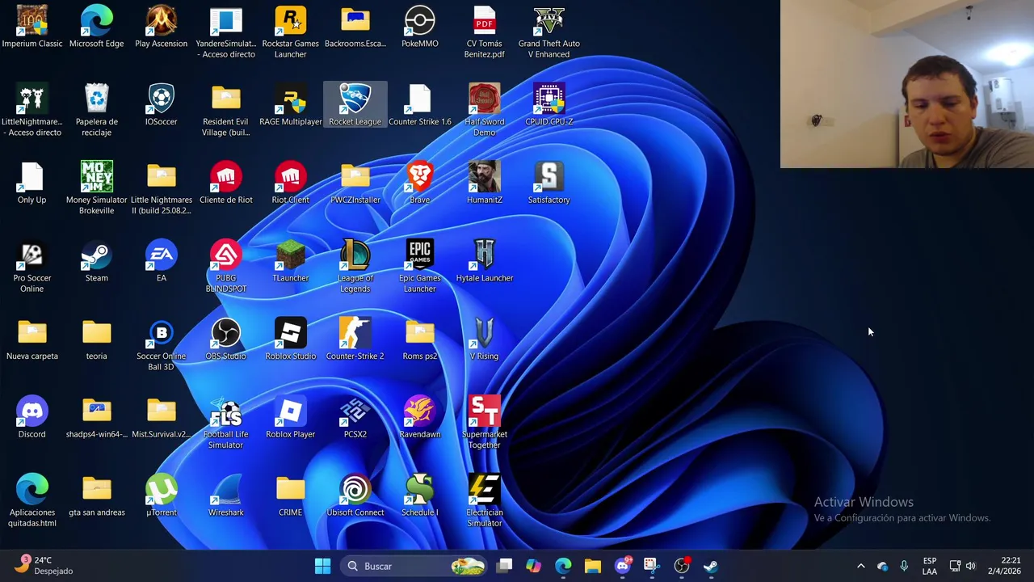Click the League of Legends shortcut
This screenshot has width=1034, height=582.
(x=355, y=266)
